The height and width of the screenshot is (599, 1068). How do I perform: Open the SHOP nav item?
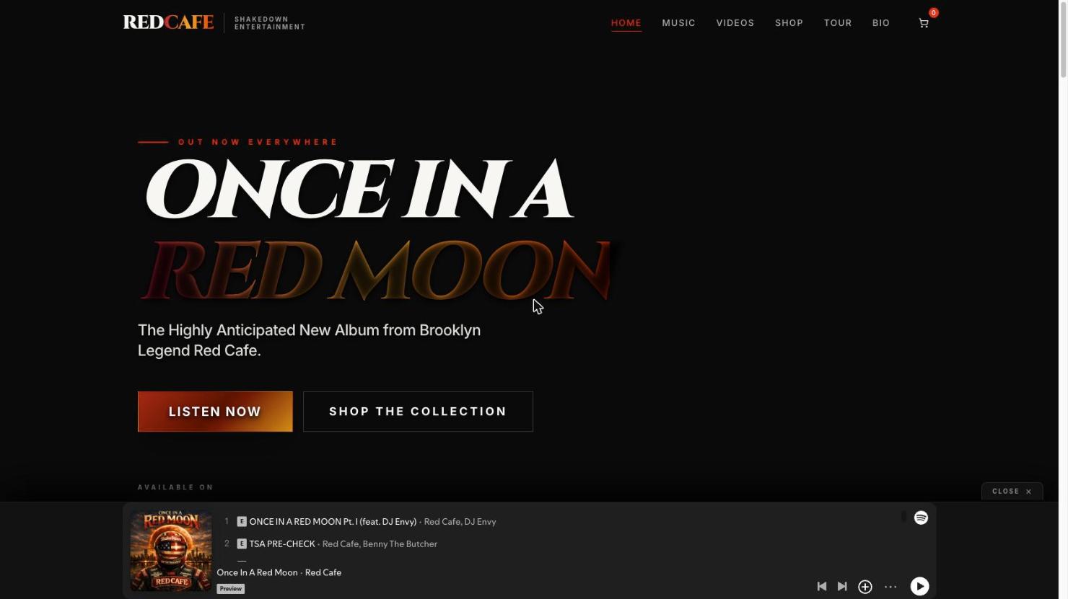pos(789,23)
